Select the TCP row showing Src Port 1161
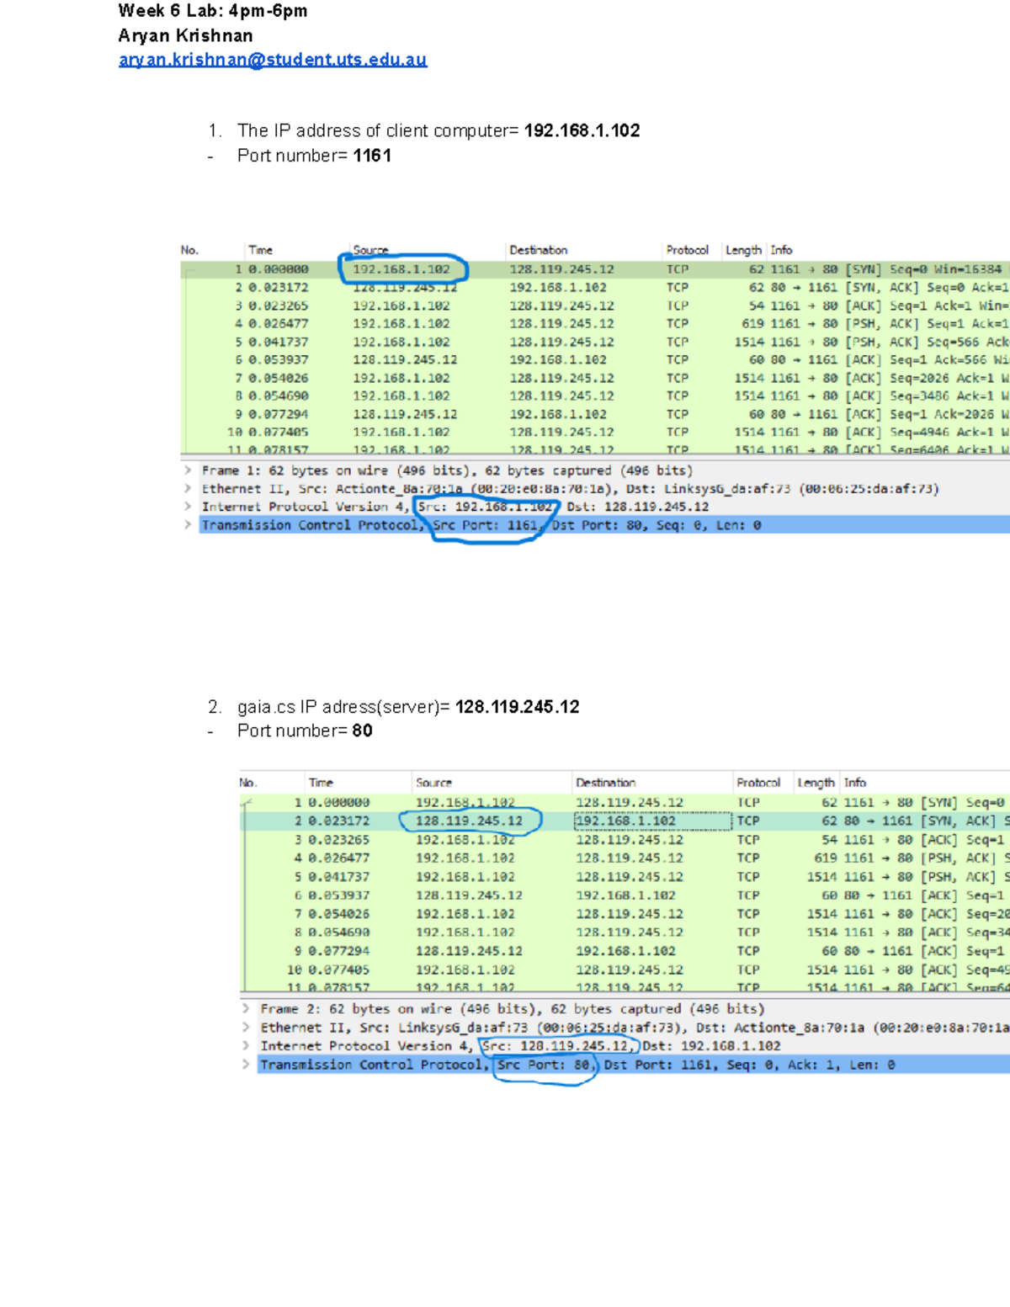1010x1307 pixels. 480,525
